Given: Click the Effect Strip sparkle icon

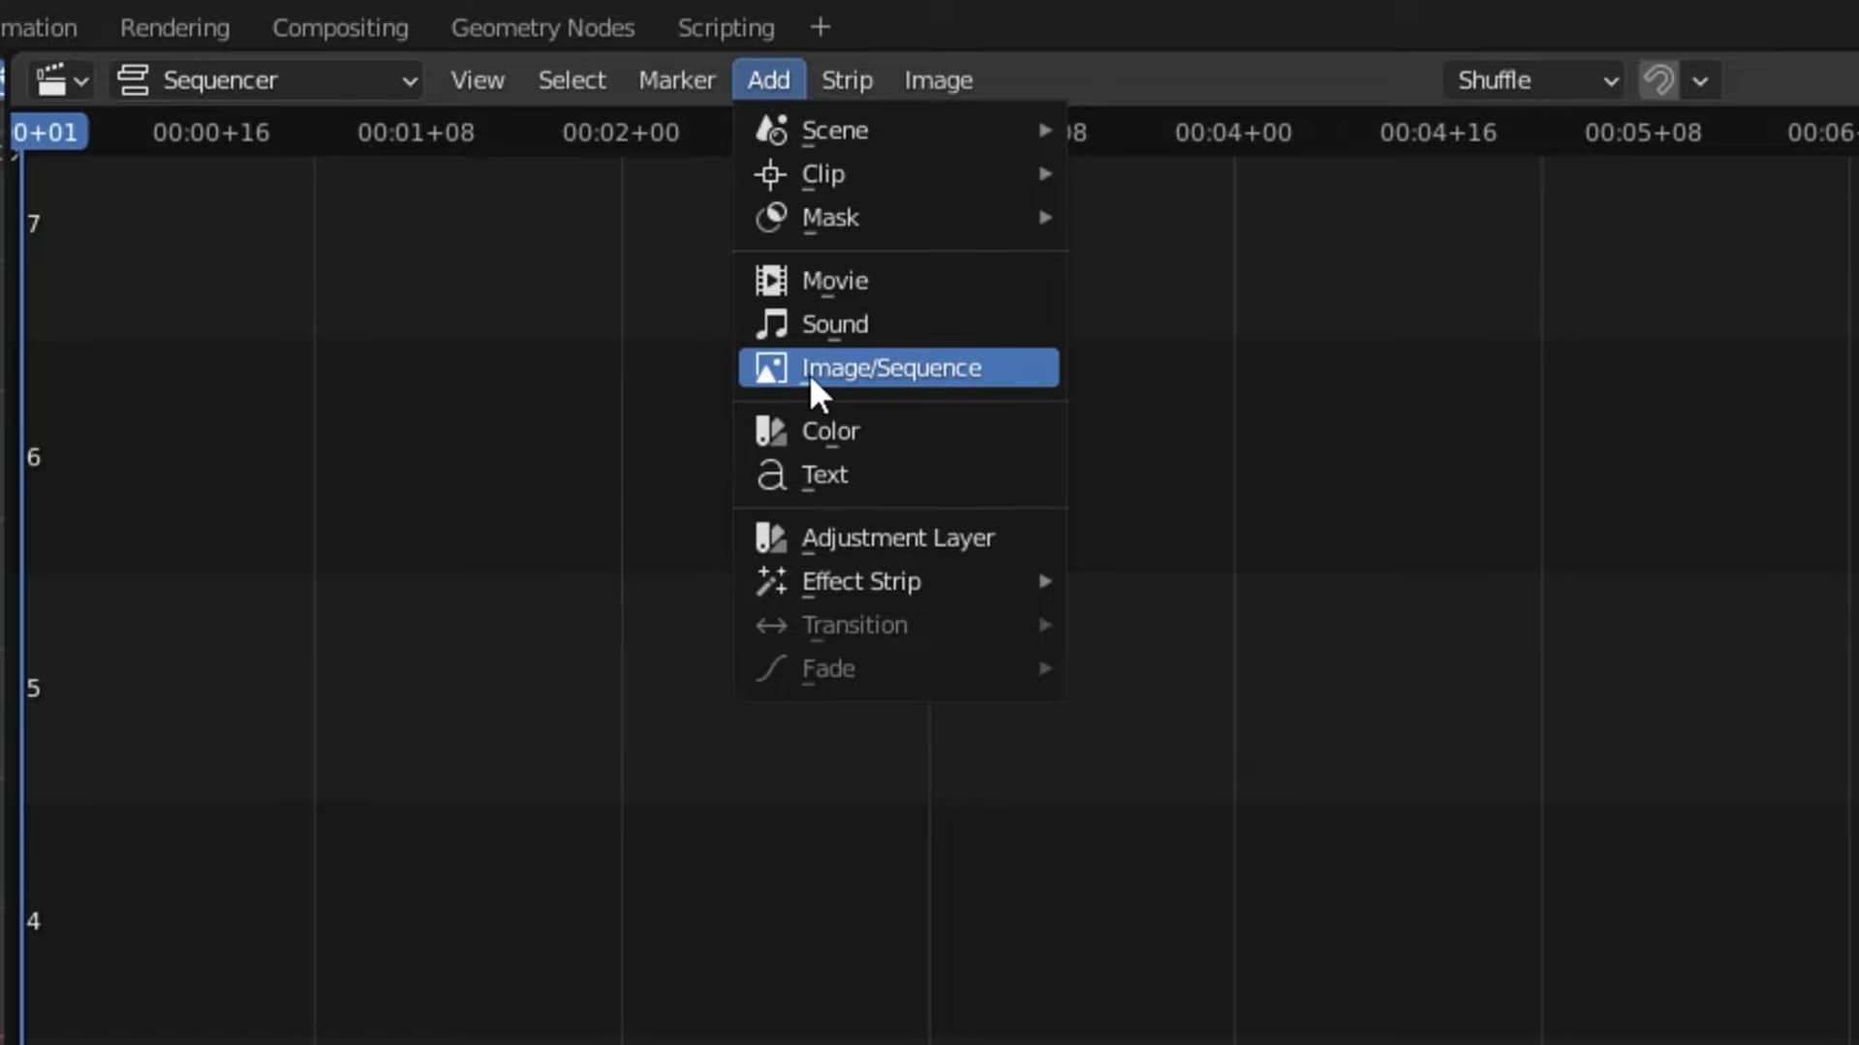Looking at the screenshot, I should pyautogui.click(x=771, y=581).
